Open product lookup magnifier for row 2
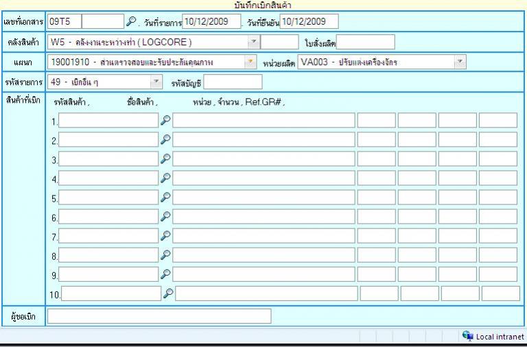Screen dimensions: 527x347 tap(165, 139)
